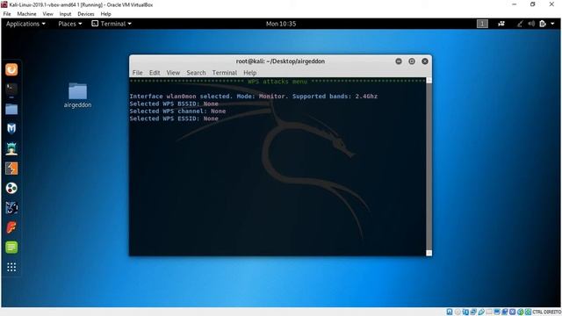Click the terminal vertical scrollbar

coord(429,167)
